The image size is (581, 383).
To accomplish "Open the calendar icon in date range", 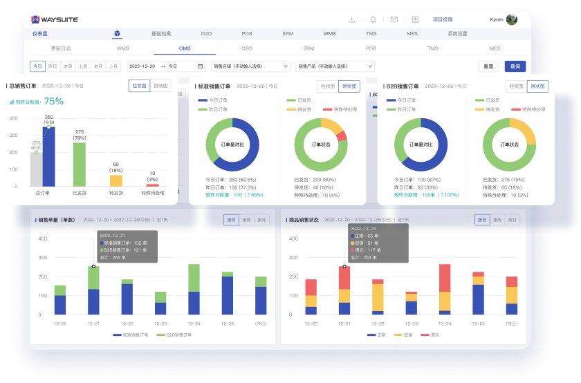I will 201,66.
